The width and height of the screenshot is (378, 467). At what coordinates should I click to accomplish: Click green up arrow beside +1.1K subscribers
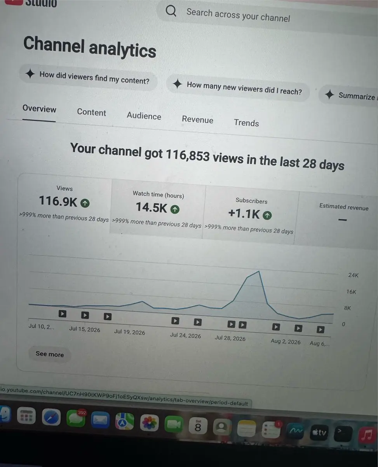(267, 215)
